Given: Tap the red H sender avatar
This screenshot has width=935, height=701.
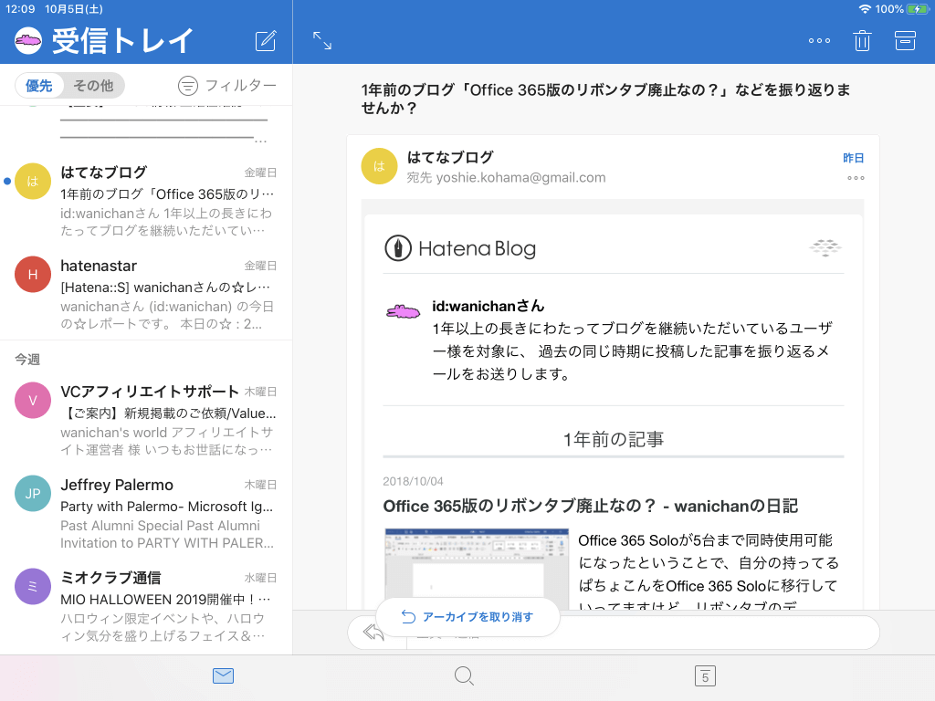Looking at the screenshot, I should [33, 274].
